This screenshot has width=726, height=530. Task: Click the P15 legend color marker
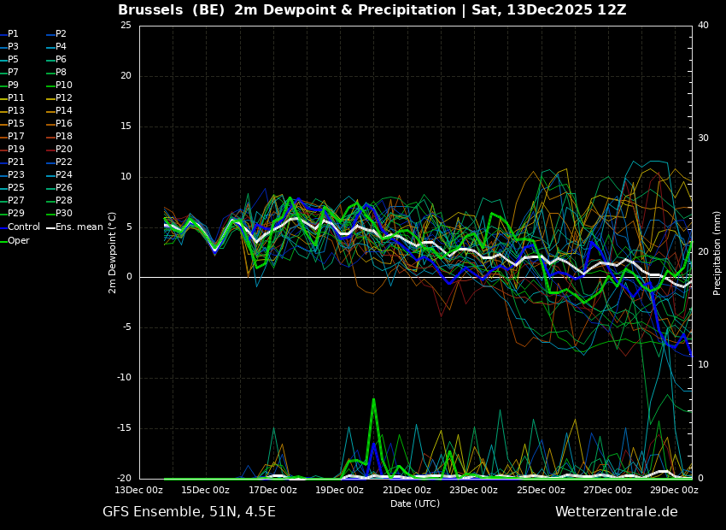pos(3,124)
